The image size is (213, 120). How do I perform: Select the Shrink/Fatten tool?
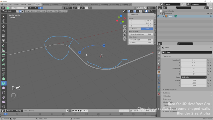(4, 97)
